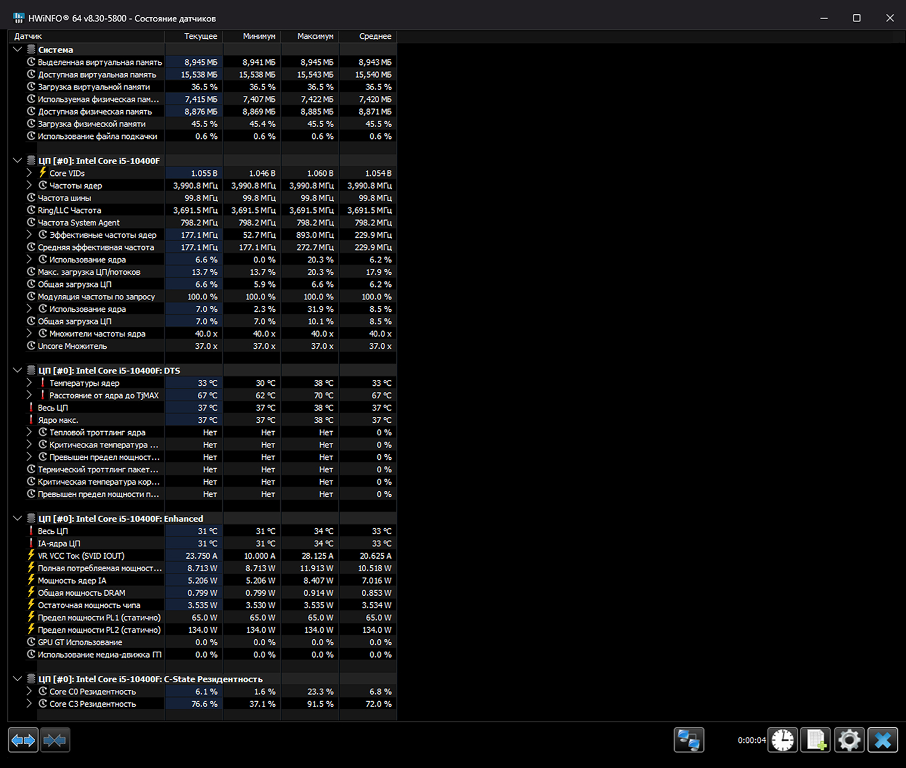Click the 23.750 A current value
The height and width of the screenshot is (768, 906).
pyautogui.click(x=201, y=556)
